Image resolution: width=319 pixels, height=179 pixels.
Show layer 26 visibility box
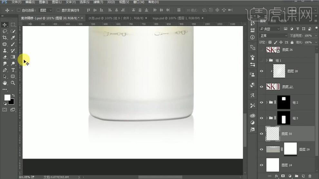click(x=261, y=50)
